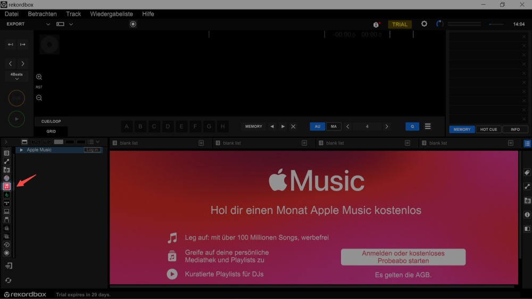The image size is (532, 299).
Task: Zoom out on the waveform
Action: (x=39, y=98)
